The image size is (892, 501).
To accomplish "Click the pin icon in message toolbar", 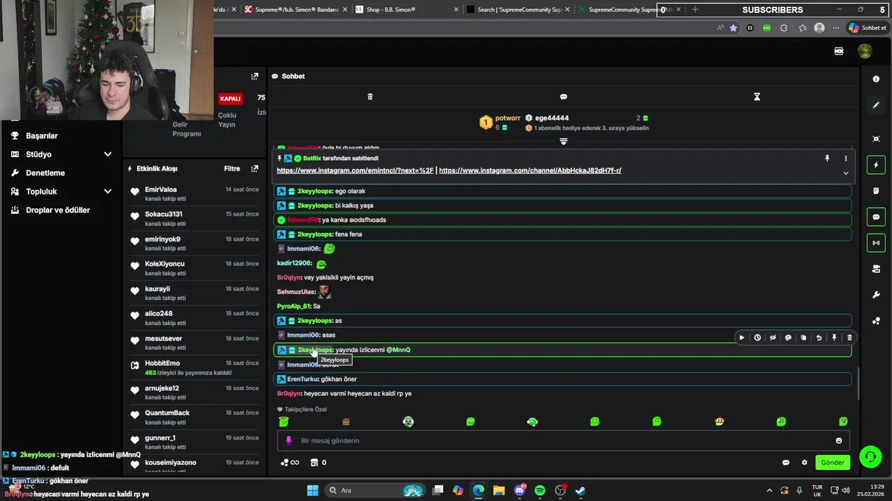I will pyautogui.click(x=834, y=337).
